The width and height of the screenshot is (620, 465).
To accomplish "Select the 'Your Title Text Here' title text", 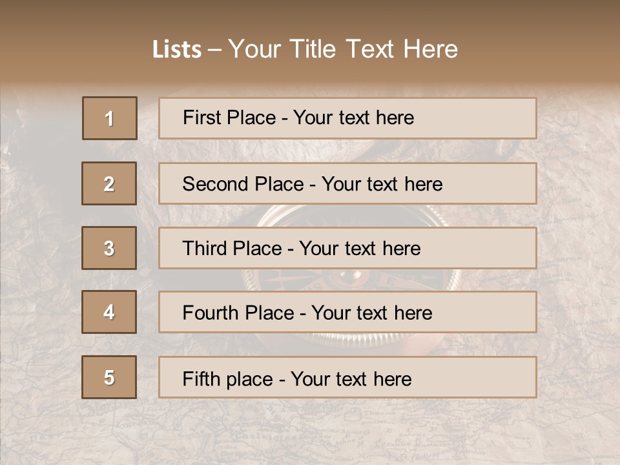I will (x=343, y=49).
